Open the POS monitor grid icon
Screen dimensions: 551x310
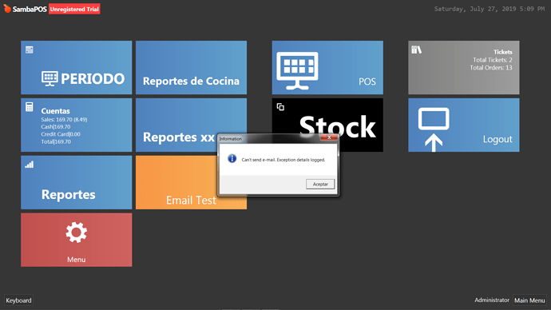coord(297,70)
